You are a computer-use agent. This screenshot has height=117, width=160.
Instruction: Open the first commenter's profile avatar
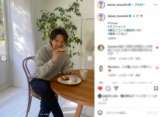tap(101, 48)
